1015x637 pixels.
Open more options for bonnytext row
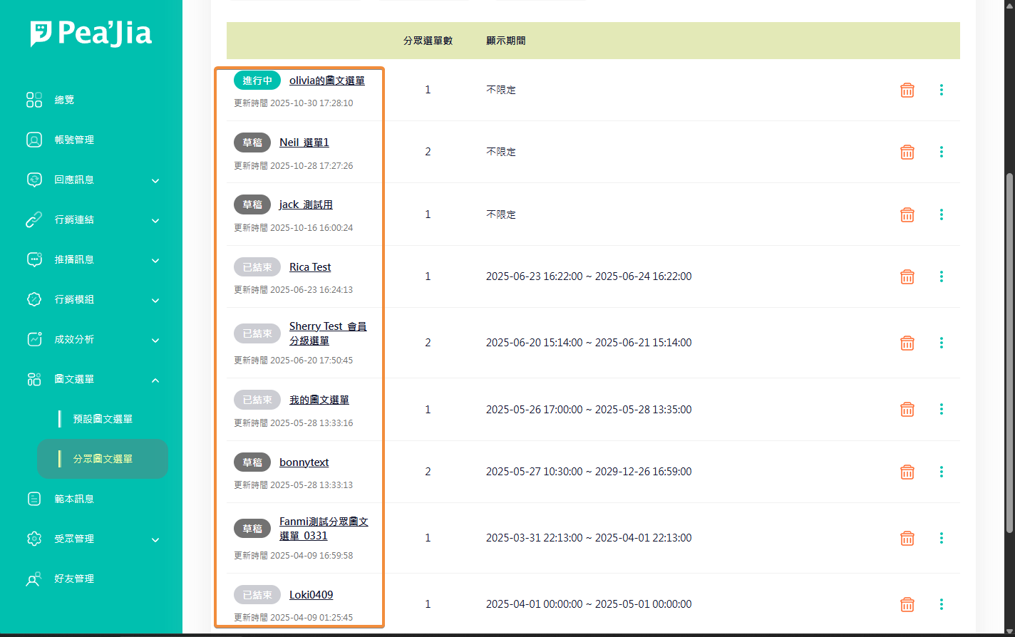[x=941, y=472]
